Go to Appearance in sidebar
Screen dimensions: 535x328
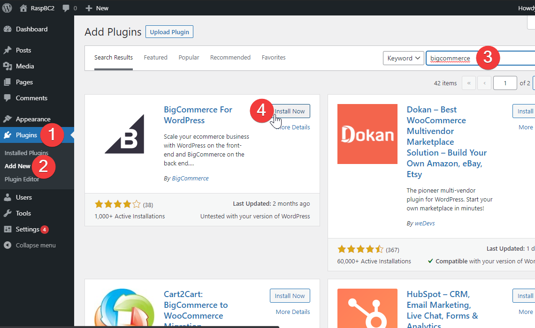[33, 119]
